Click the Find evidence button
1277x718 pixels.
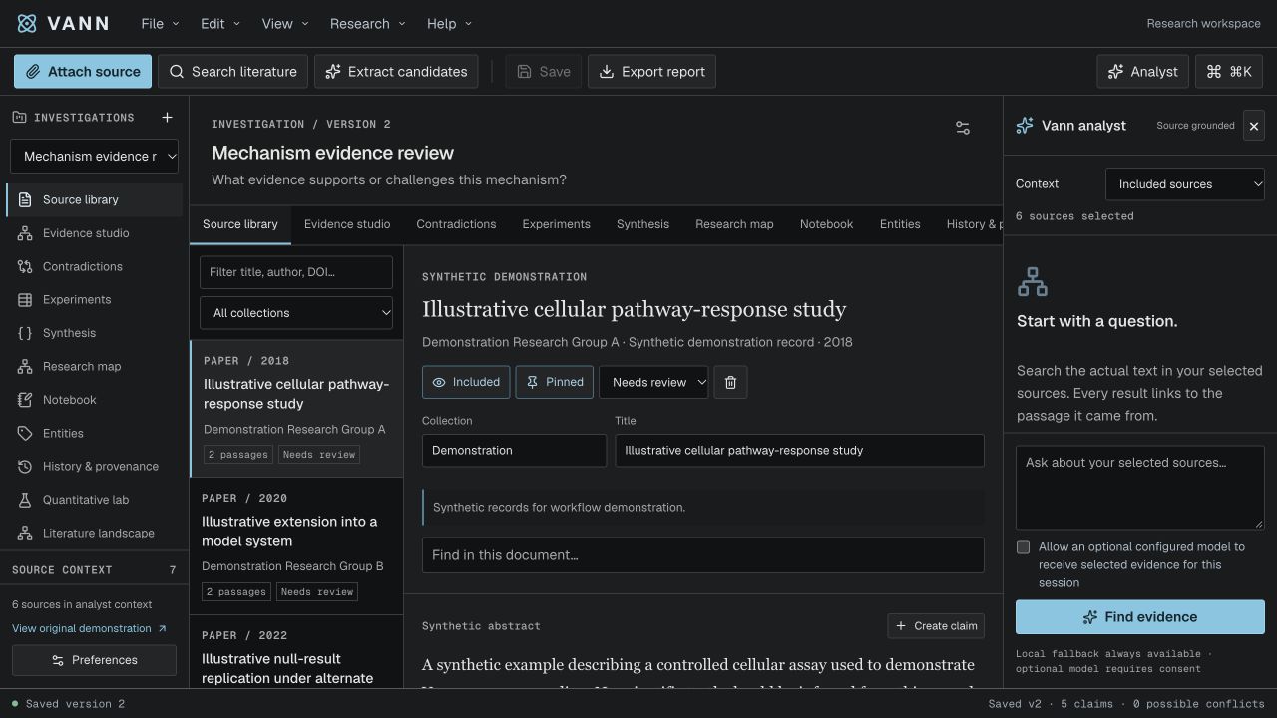(x=1140, y=617)
